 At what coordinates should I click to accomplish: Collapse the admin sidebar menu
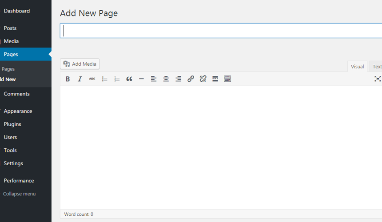coord(19,194)
